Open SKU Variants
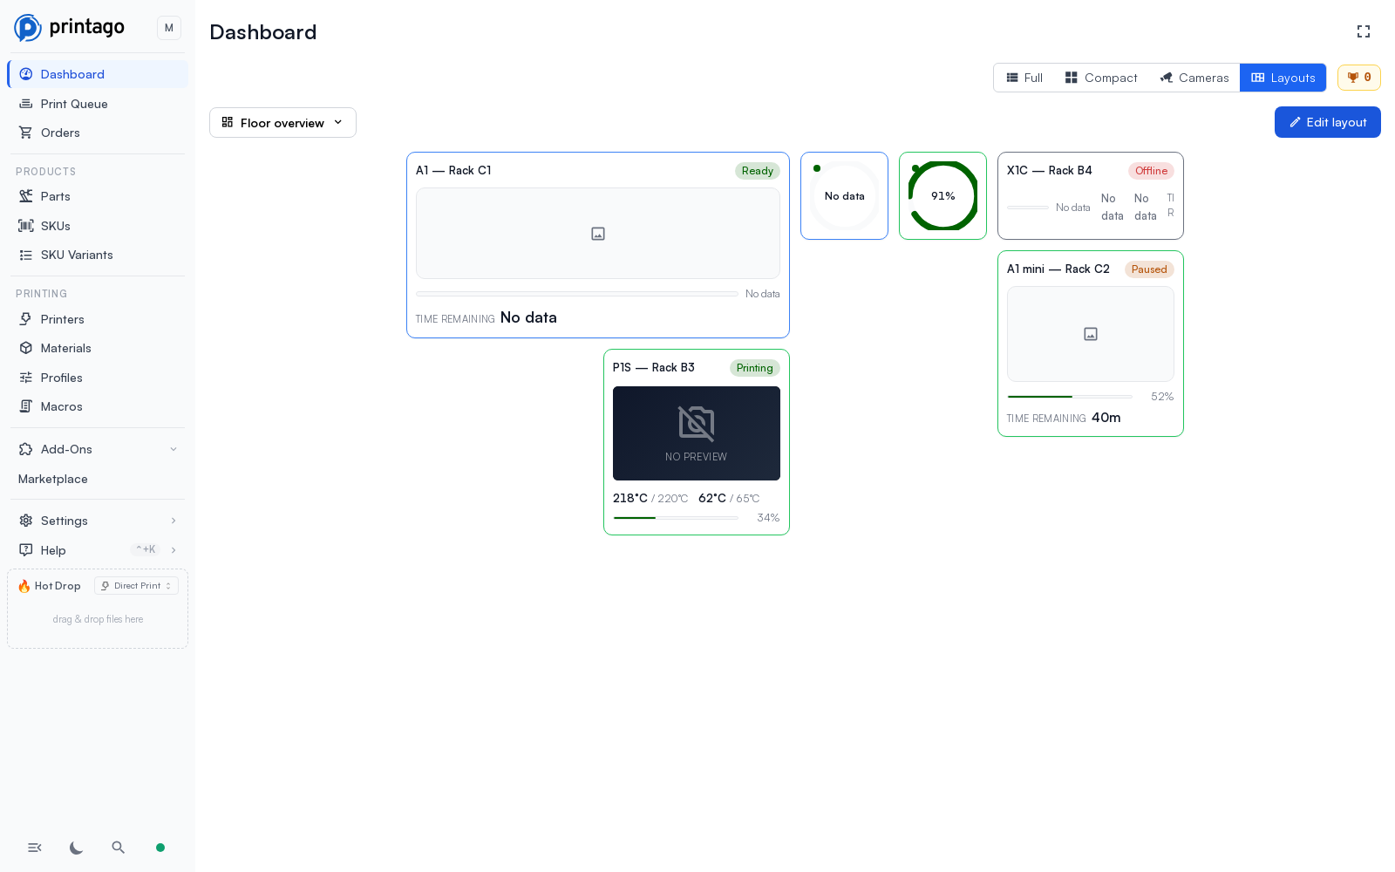This screenshot has height=872, width=1395. click(98, 255)
